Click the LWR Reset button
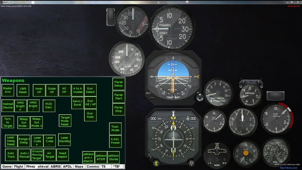Image resolution: width=302 pixels, height=170 pixels. (x=23, y=90)
